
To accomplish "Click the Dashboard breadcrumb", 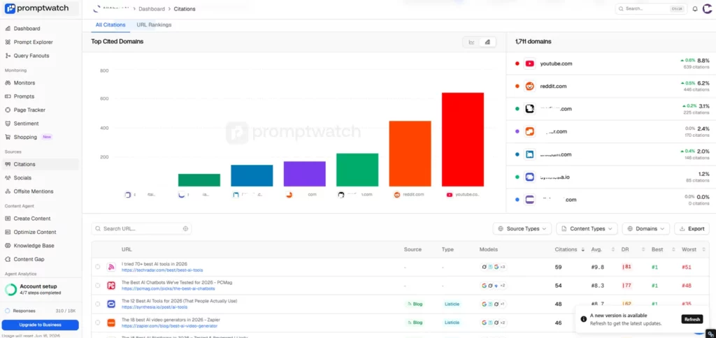I will tap(152, 8).
